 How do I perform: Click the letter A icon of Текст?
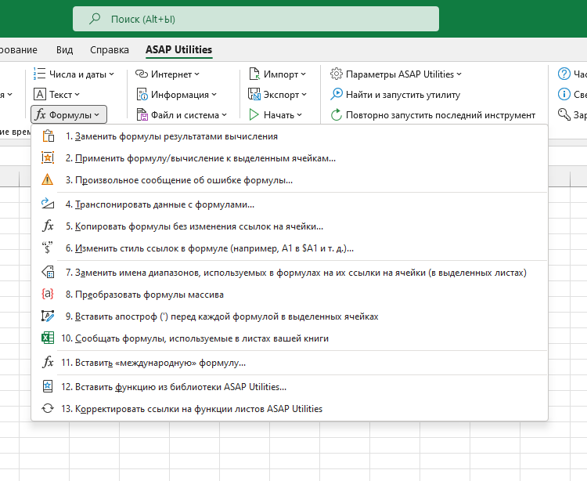coord(40,95)
